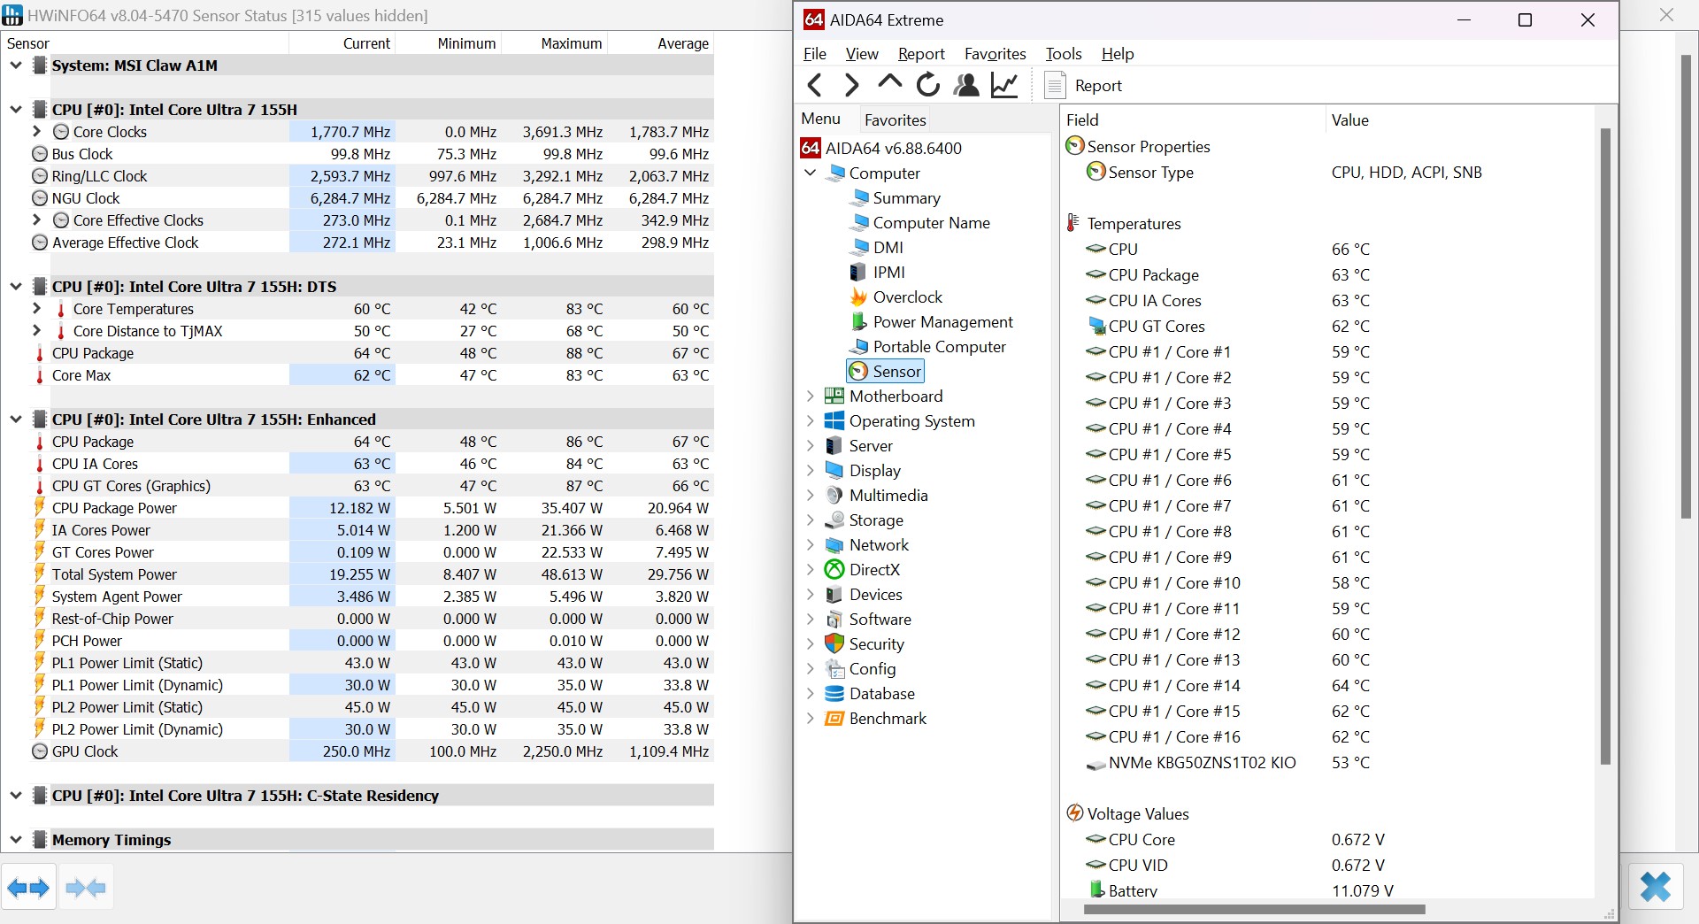The height and width of the screenshot is (924, 1699).
Task: Click the Value column header
Action: 1458,119
